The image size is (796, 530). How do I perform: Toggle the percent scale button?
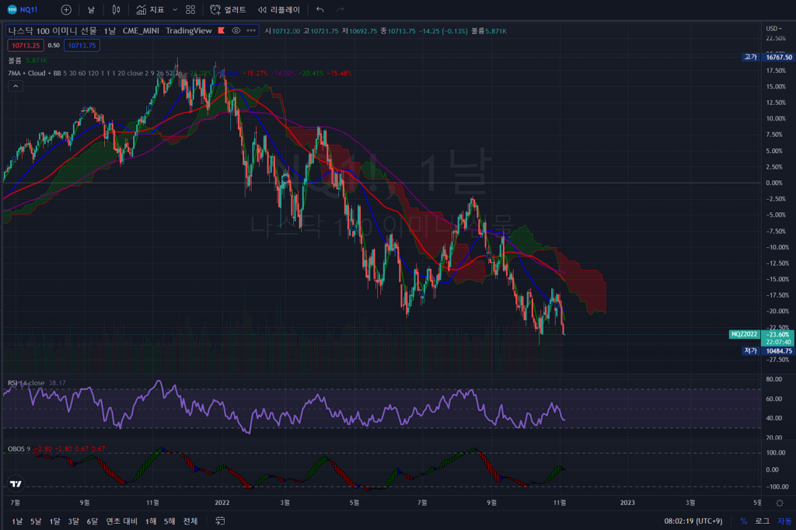744,521
